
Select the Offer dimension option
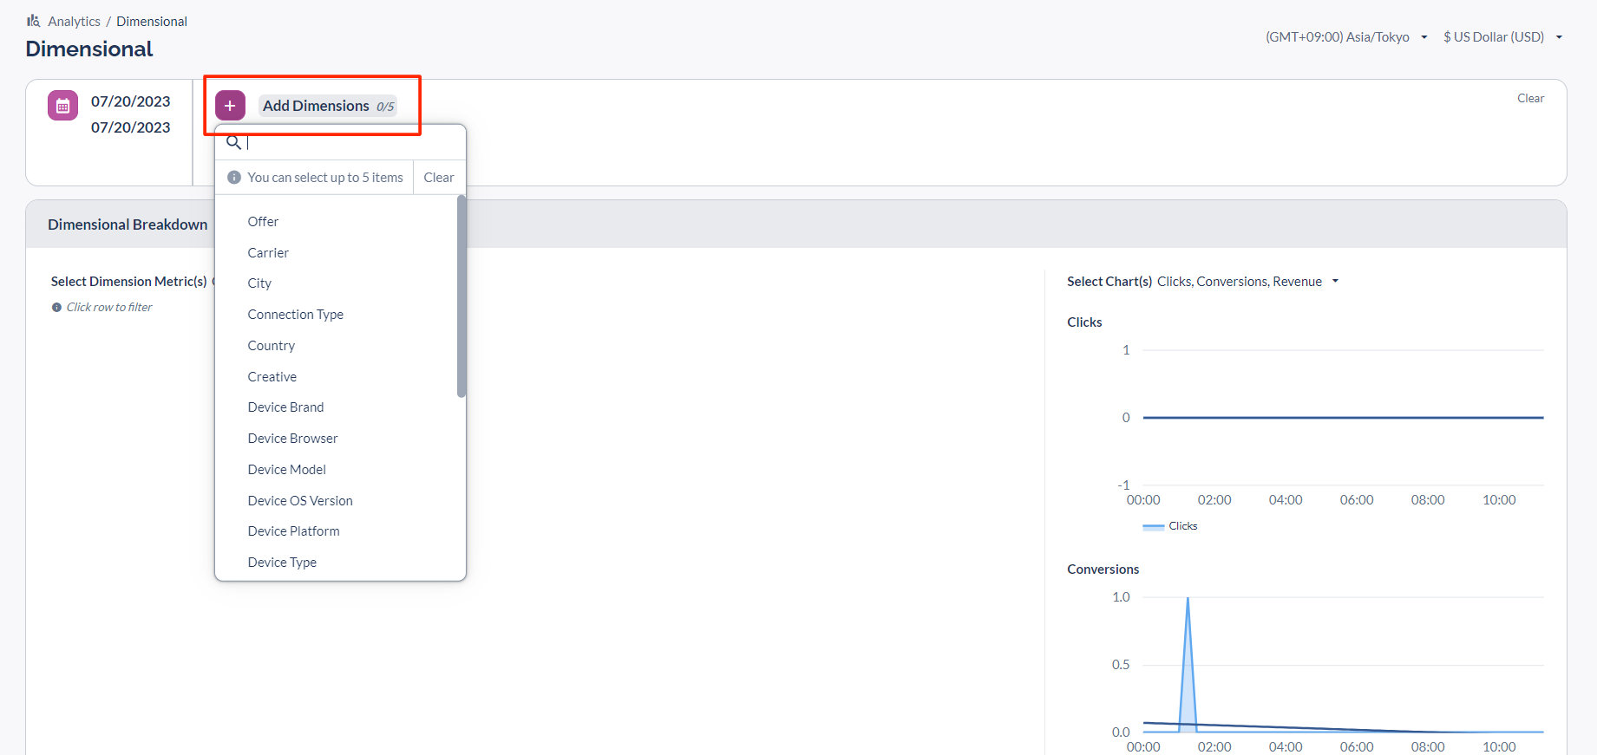pyautogui.click(x=263, y=222)
